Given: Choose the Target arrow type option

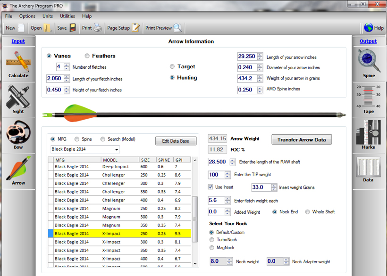Looking at the screenshot, I should click(172, 66).
